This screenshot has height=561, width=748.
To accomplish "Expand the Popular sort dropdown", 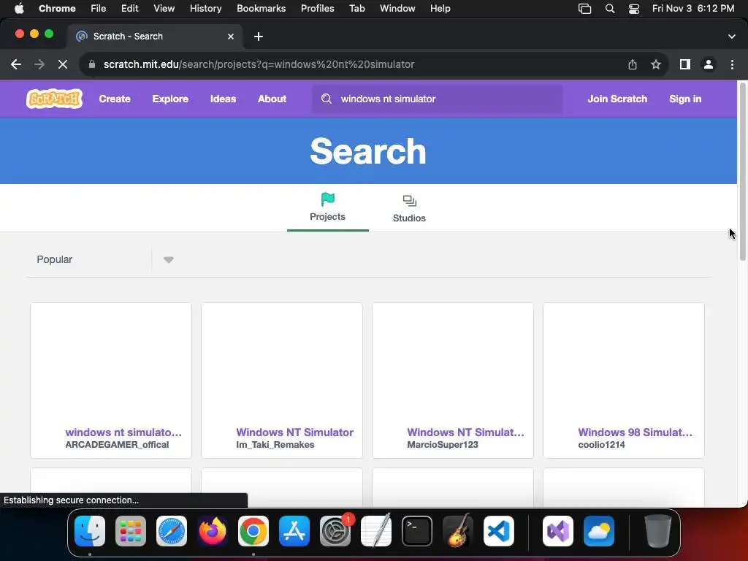I will (x=169, y=259).
